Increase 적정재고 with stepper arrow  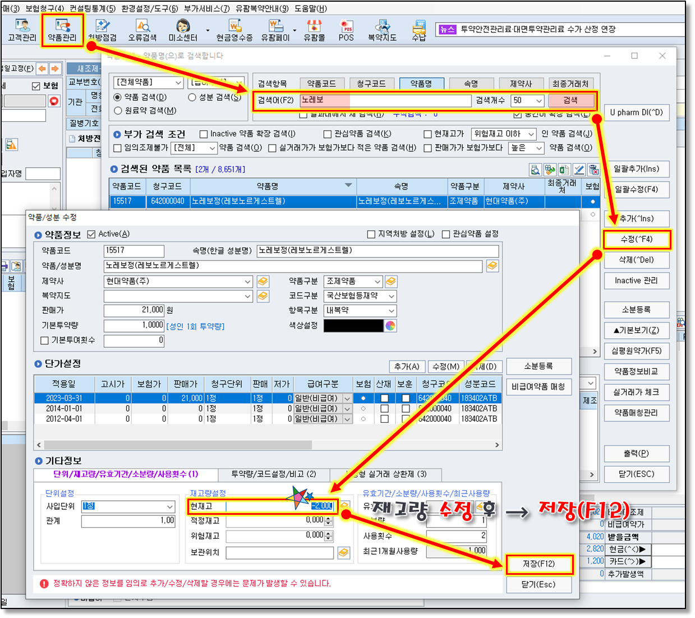pos(329,518)
